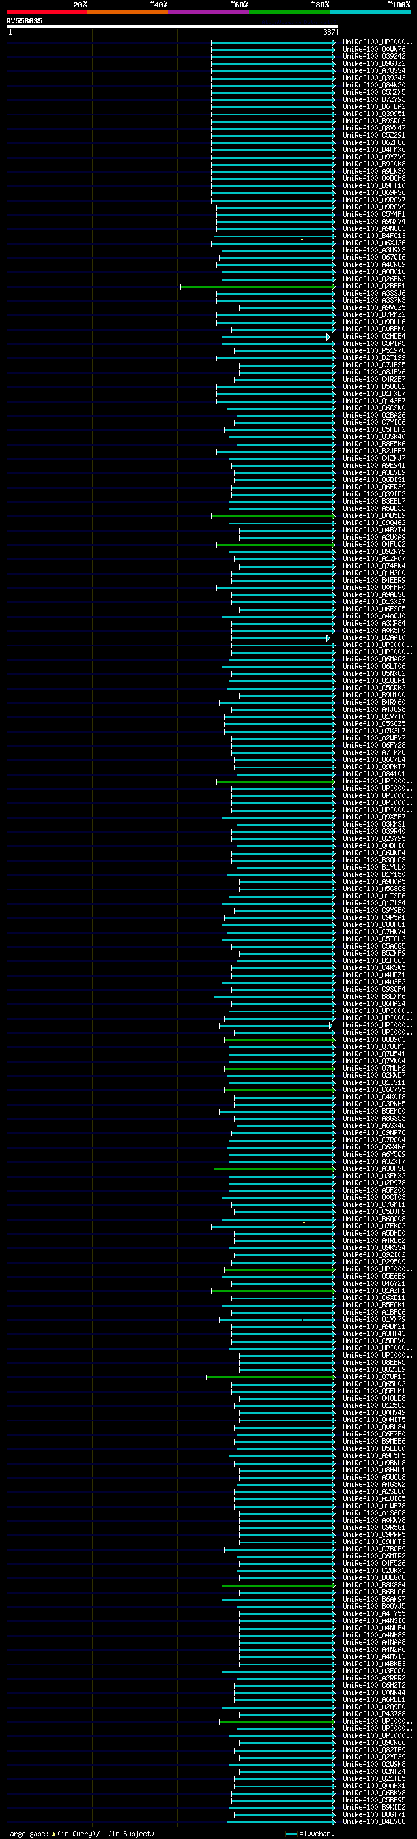Select the UniRef100_Q1VX79 label
The width and height of the screenshot is (417, 1839).
point(374,1319)
